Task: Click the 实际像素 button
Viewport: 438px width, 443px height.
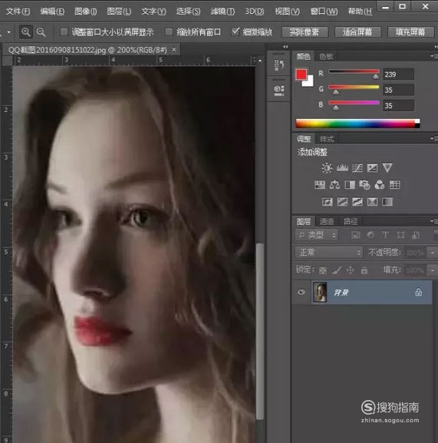Action: point(305,32)
